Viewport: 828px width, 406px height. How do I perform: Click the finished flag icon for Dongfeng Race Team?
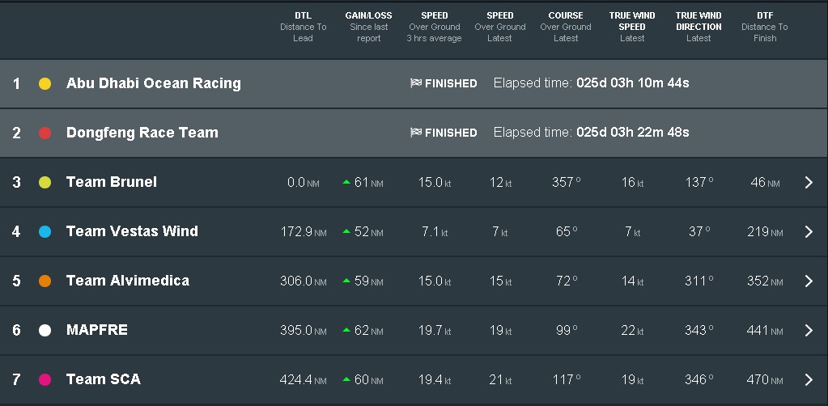click(x=416, y=133)
